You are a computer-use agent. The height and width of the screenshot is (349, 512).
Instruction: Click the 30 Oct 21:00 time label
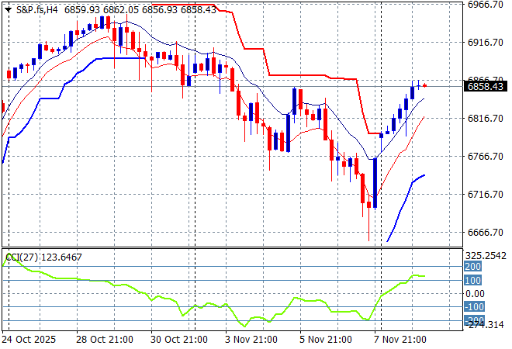coord(179,340)
